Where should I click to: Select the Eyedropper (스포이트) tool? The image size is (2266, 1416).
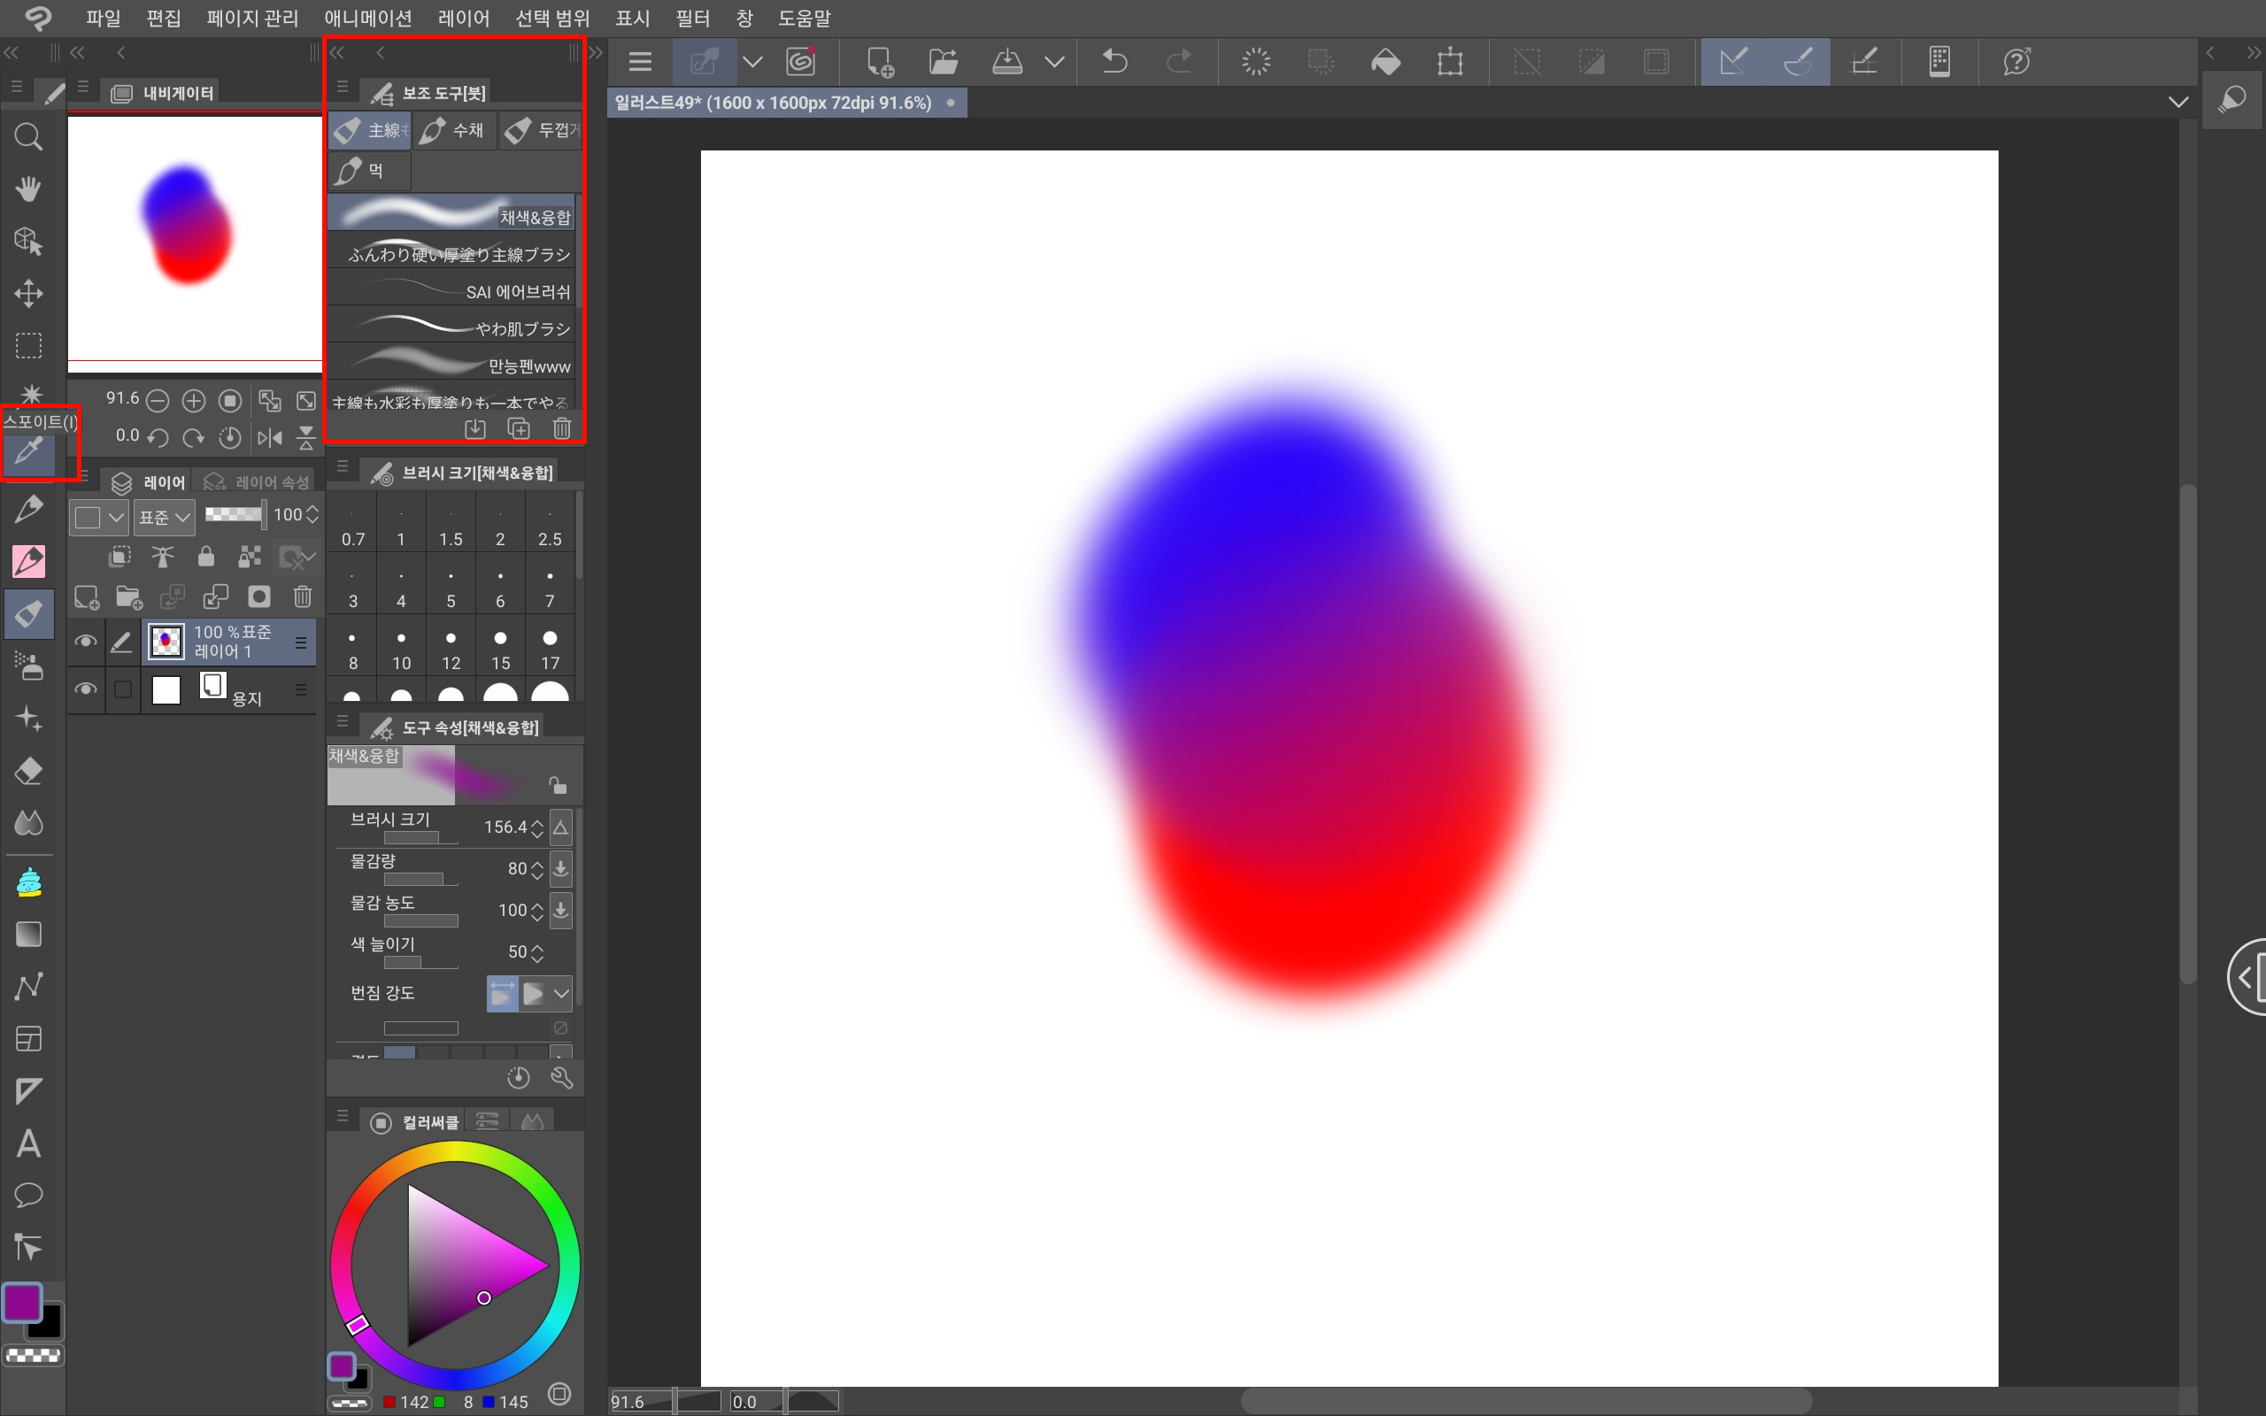pyautogui.click(x=28, y=453)
